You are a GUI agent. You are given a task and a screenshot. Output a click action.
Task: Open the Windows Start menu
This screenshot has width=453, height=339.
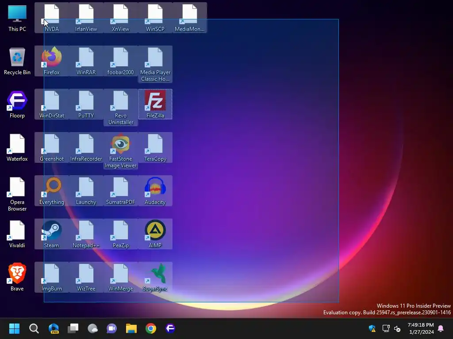coord(14,328)
